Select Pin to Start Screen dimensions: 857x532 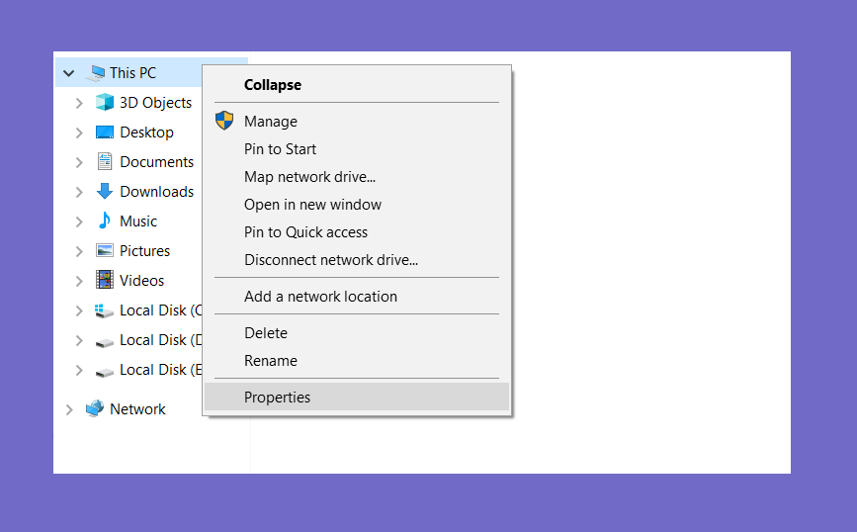coord(357,148)
